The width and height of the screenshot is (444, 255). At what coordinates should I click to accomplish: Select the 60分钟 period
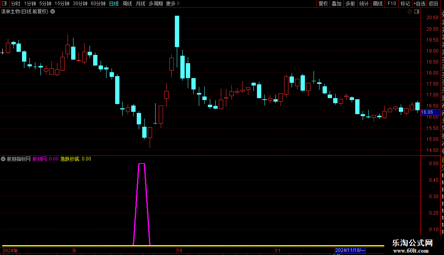tap(98, 4)
